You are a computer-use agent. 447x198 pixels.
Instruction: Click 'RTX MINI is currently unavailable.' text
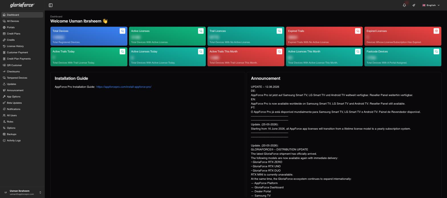[x=272, y=175]
